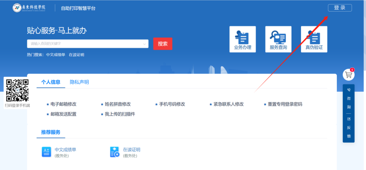This screenshot has width=366, height=170.
Task: Click the 反馈 feedback icon in sidebar
Action: point(349,119)
